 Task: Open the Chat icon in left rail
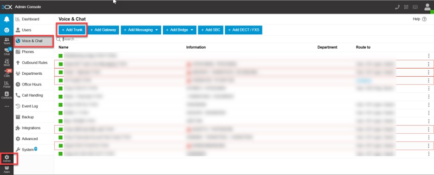tap(6, 51)
